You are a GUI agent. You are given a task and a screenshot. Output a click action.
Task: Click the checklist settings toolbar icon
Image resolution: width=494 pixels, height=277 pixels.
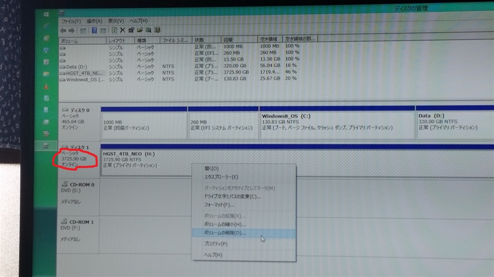click(x=157, y=30)
